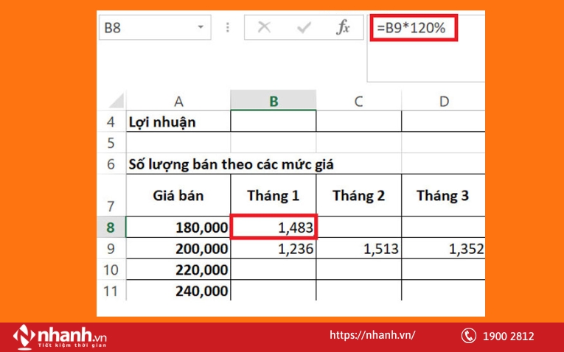Click 'Số lượng bán theo các mức giá' cell
Viewport: 564px width, 352px height.
[x=231, y=164]
